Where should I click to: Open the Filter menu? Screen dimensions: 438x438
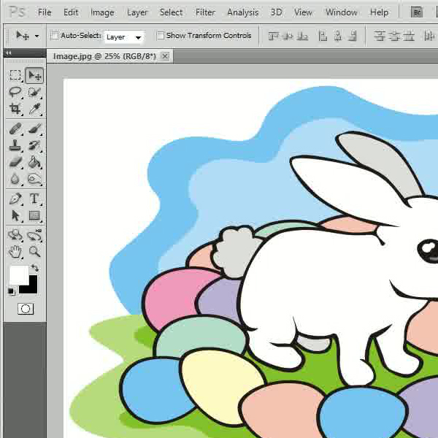point(205,12)
